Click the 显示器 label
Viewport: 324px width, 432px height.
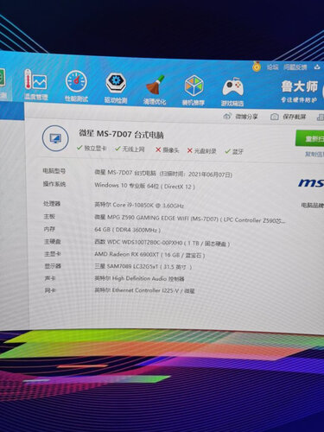coord(53,266)
